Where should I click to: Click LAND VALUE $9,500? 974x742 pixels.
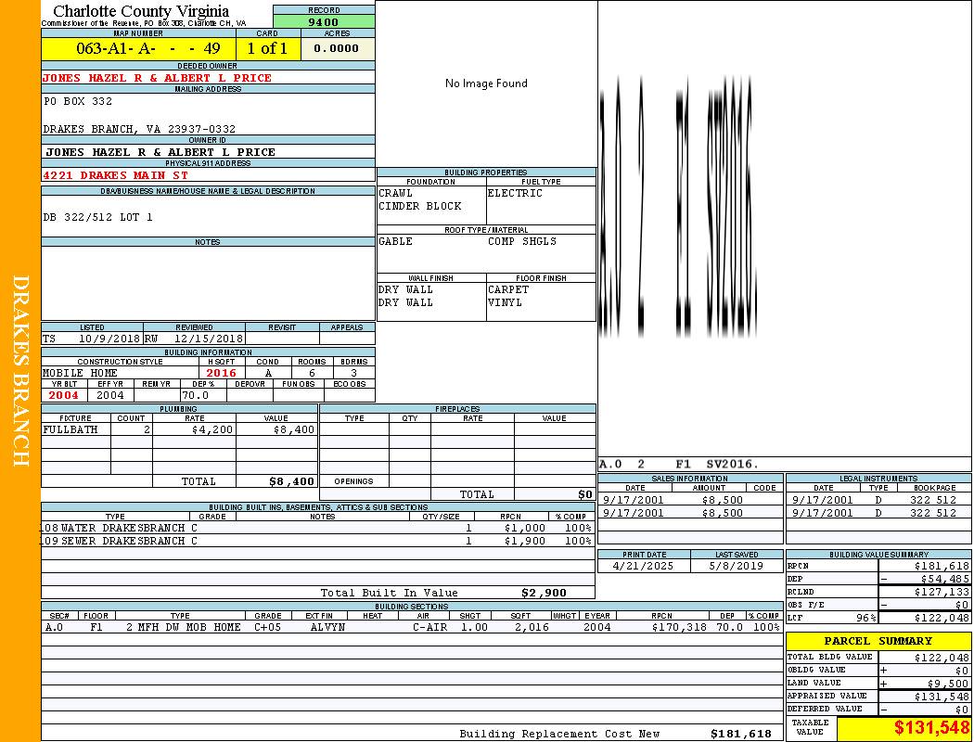pyautogui.click(x=949, y=684)
